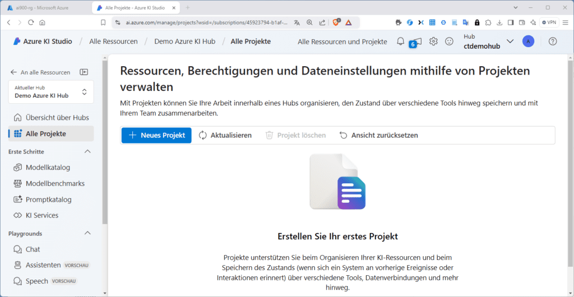Reload the page with the browser refresh button
Image resolution: width=574 pixels, height=297 pixels.
click(31, 22)
